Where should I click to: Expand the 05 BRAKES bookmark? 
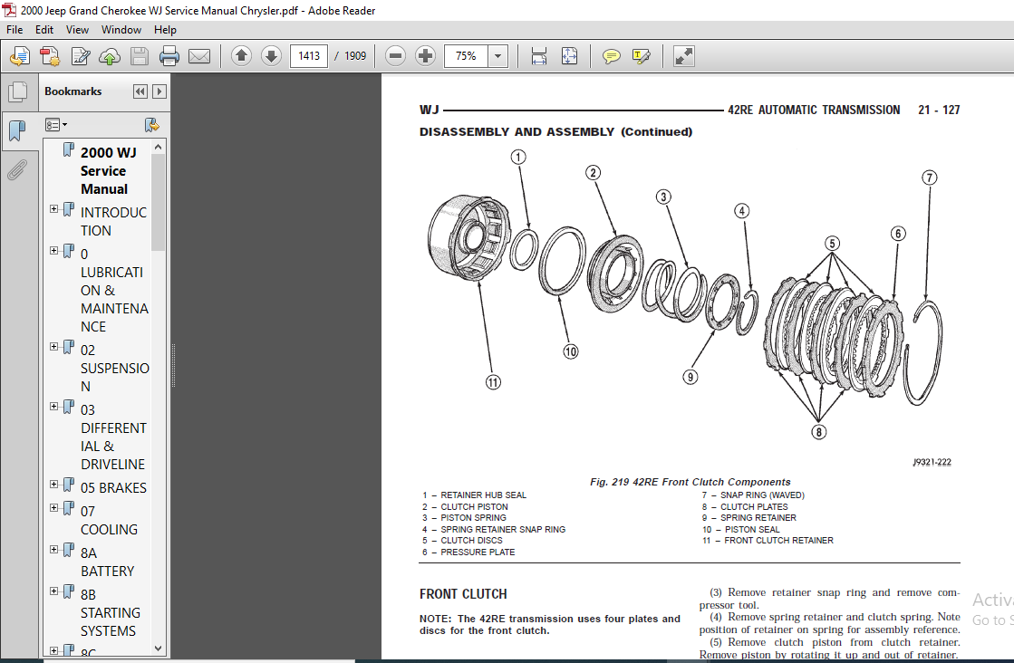tap(54, 485)
